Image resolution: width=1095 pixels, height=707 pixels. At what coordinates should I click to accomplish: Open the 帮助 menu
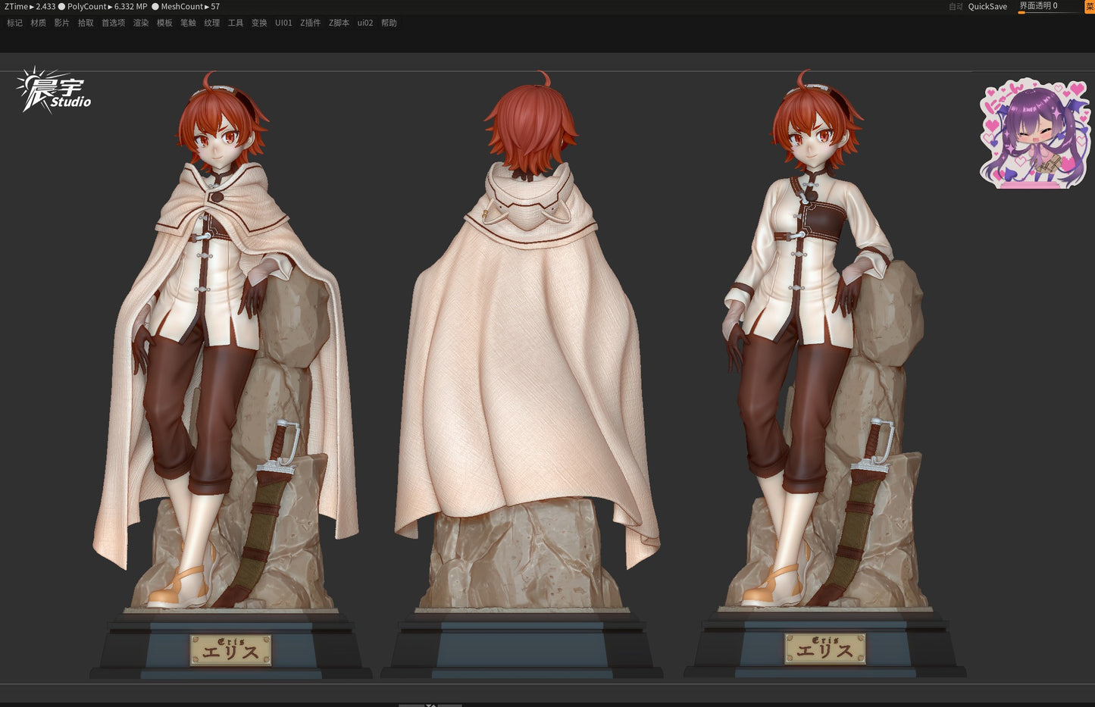pos(389,23)
